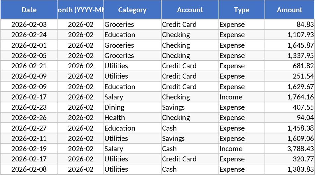The height and width of the screenshot is (175, 315).
Task: Select the date cell 2026-02-19
Action: (x=29, y=149)
